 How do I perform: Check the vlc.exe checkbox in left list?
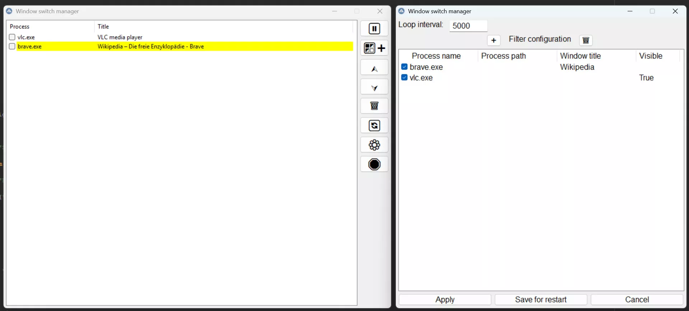[x=12, y=37]
